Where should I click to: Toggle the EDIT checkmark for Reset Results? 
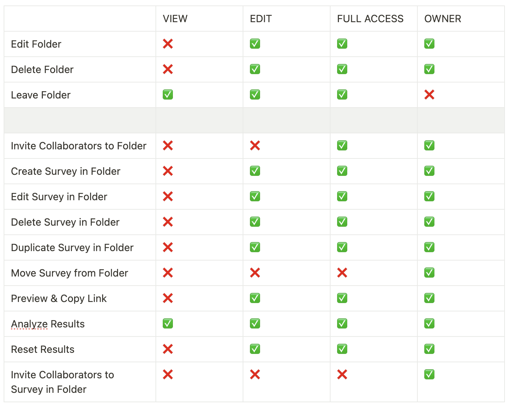pos(255,349)
